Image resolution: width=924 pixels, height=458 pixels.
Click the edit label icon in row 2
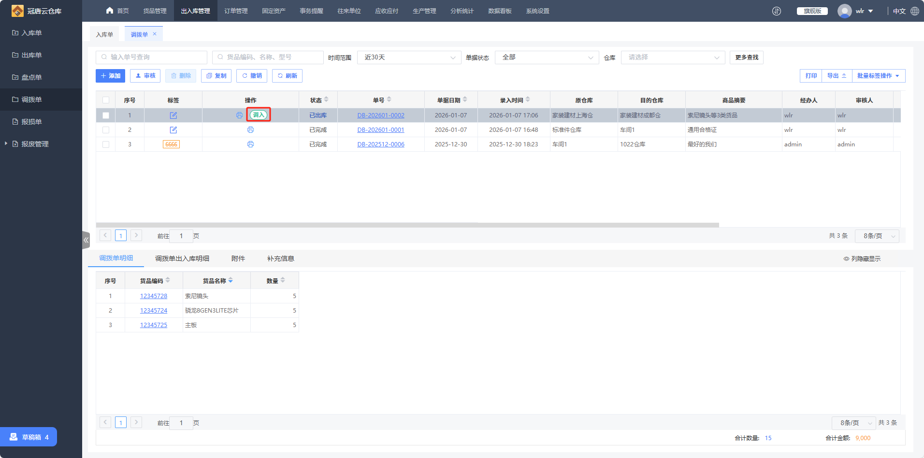click(x=173, y=130)
